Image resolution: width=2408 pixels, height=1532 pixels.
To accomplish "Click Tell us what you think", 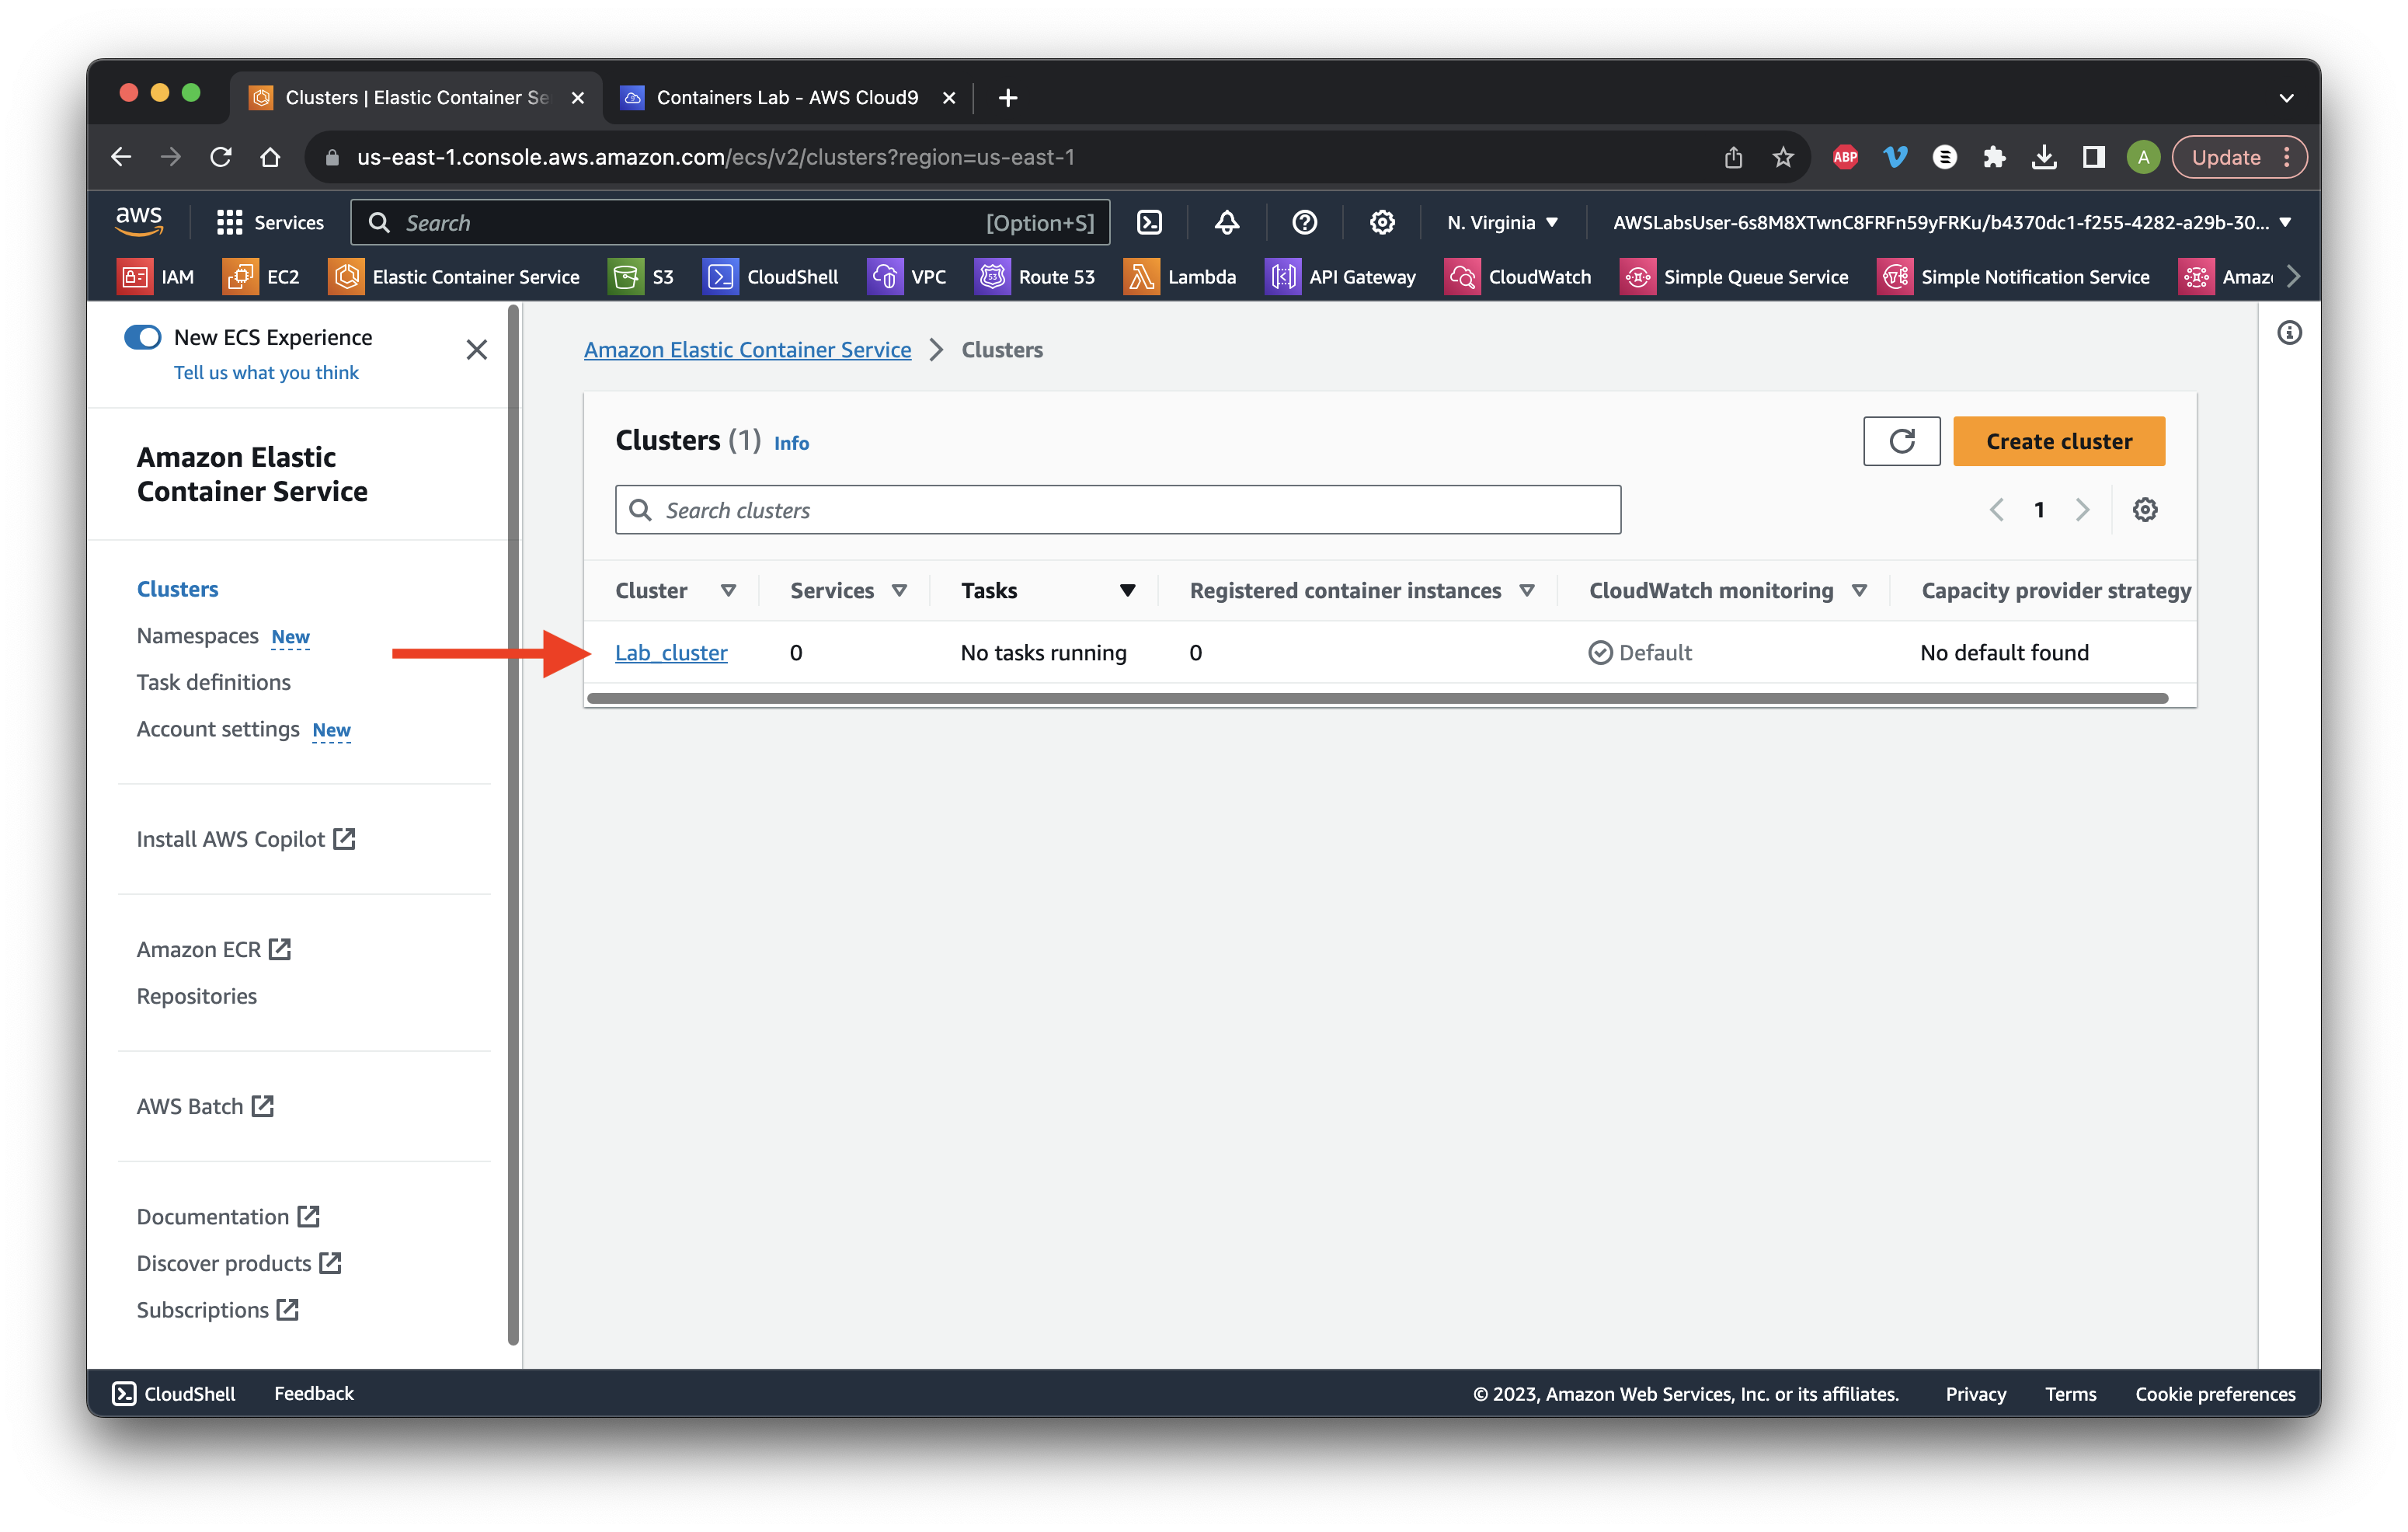I will [266, 372].
